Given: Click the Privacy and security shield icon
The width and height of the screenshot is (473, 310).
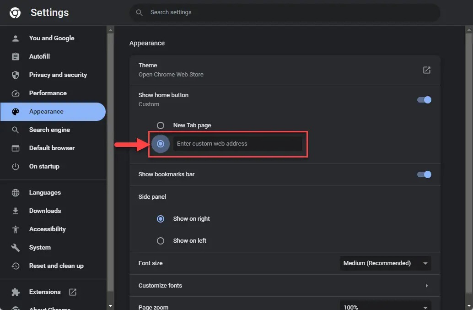Looking at the screenshot, I should 16,75.
